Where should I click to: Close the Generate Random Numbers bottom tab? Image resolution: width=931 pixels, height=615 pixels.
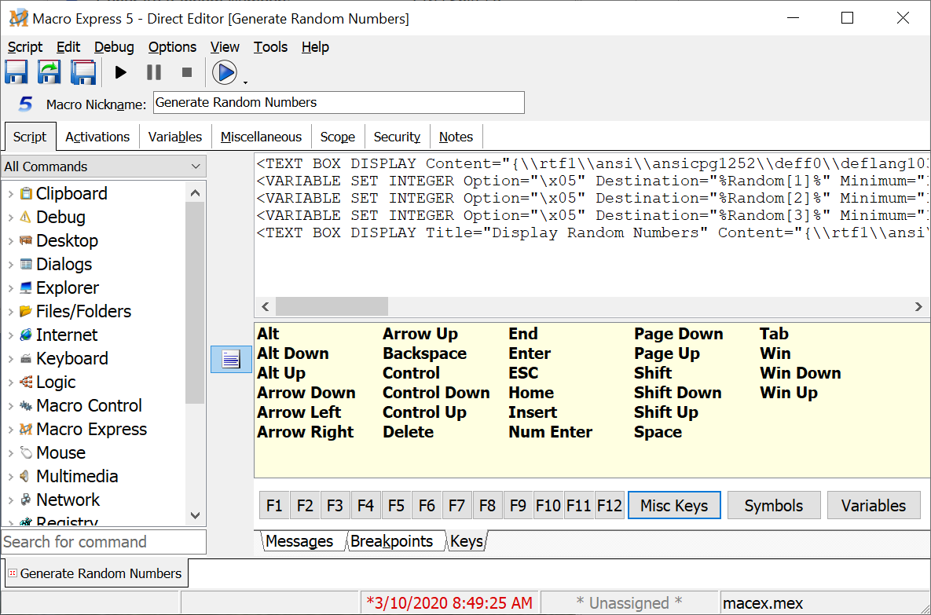click(12, 573)
